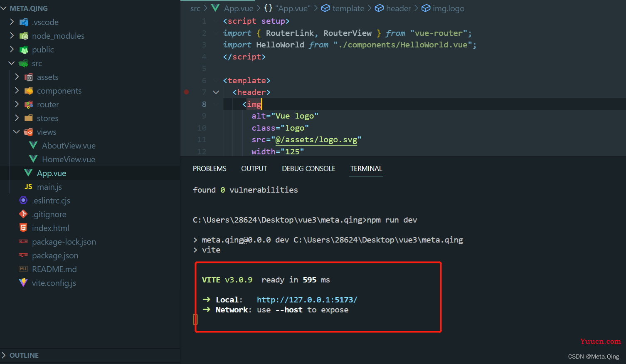The width and height of the screenshot is (626, 364).
Task: Open vite.config.js in the explorer
Action: point(54,283)
